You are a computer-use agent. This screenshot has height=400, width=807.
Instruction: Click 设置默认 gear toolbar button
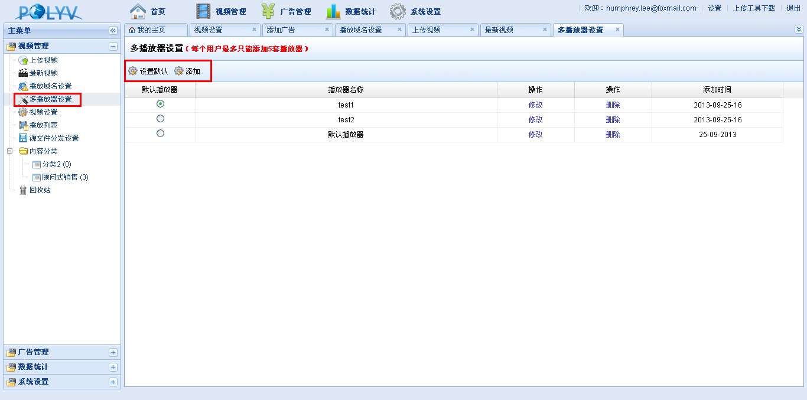(148, 71)
